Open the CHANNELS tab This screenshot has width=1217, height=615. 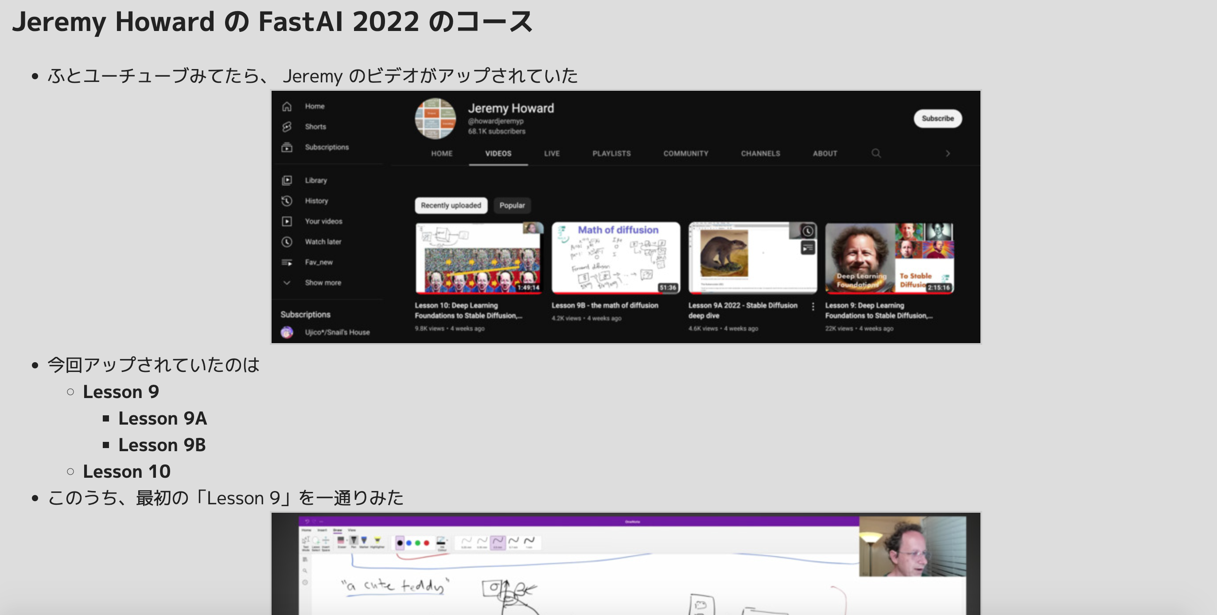pyautogui.click(x=761, y=153)
